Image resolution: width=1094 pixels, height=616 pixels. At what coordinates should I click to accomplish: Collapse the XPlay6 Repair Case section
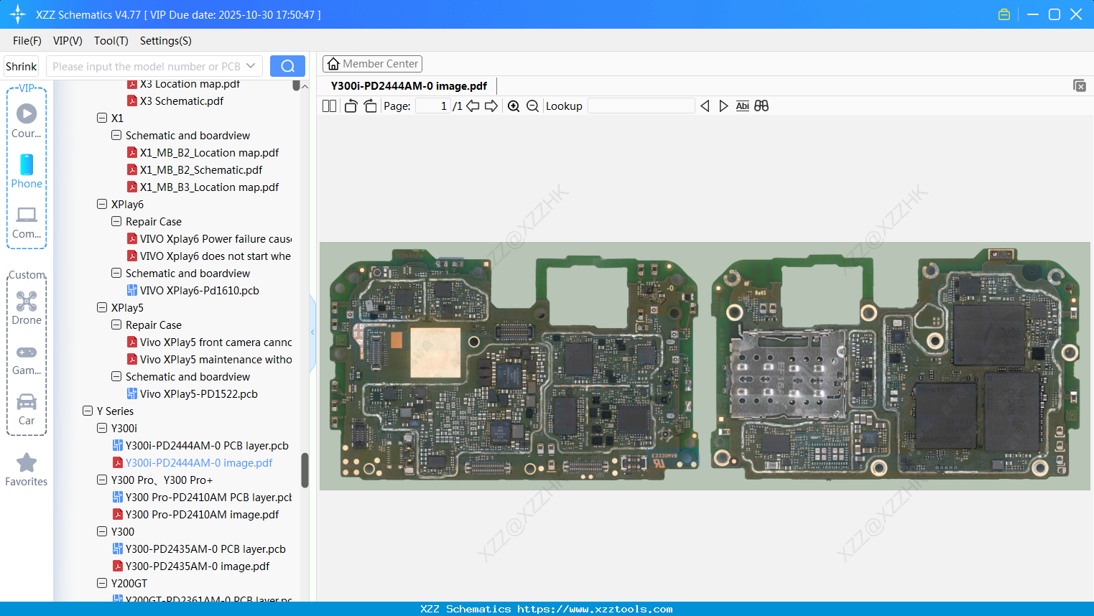click(x=116, y=221)
